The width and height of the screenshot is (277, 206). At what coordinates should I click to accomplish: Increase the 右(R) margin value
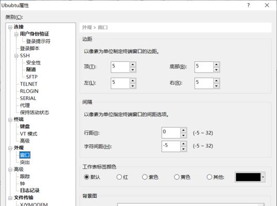(x=216, y=80)
